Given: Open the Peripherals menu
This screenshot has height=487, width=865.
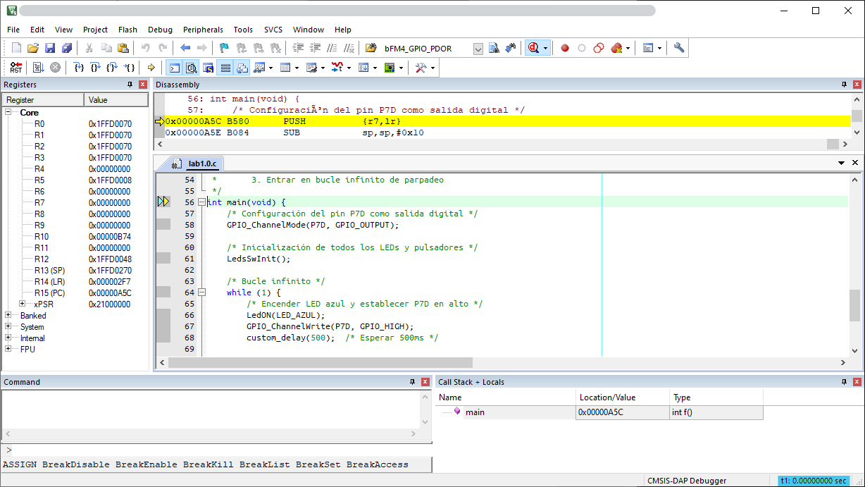Looking at the screenshot, I should point(203,30).
